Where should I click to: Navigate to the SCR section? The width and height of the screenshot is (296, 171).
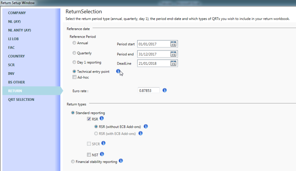[11, 65]
